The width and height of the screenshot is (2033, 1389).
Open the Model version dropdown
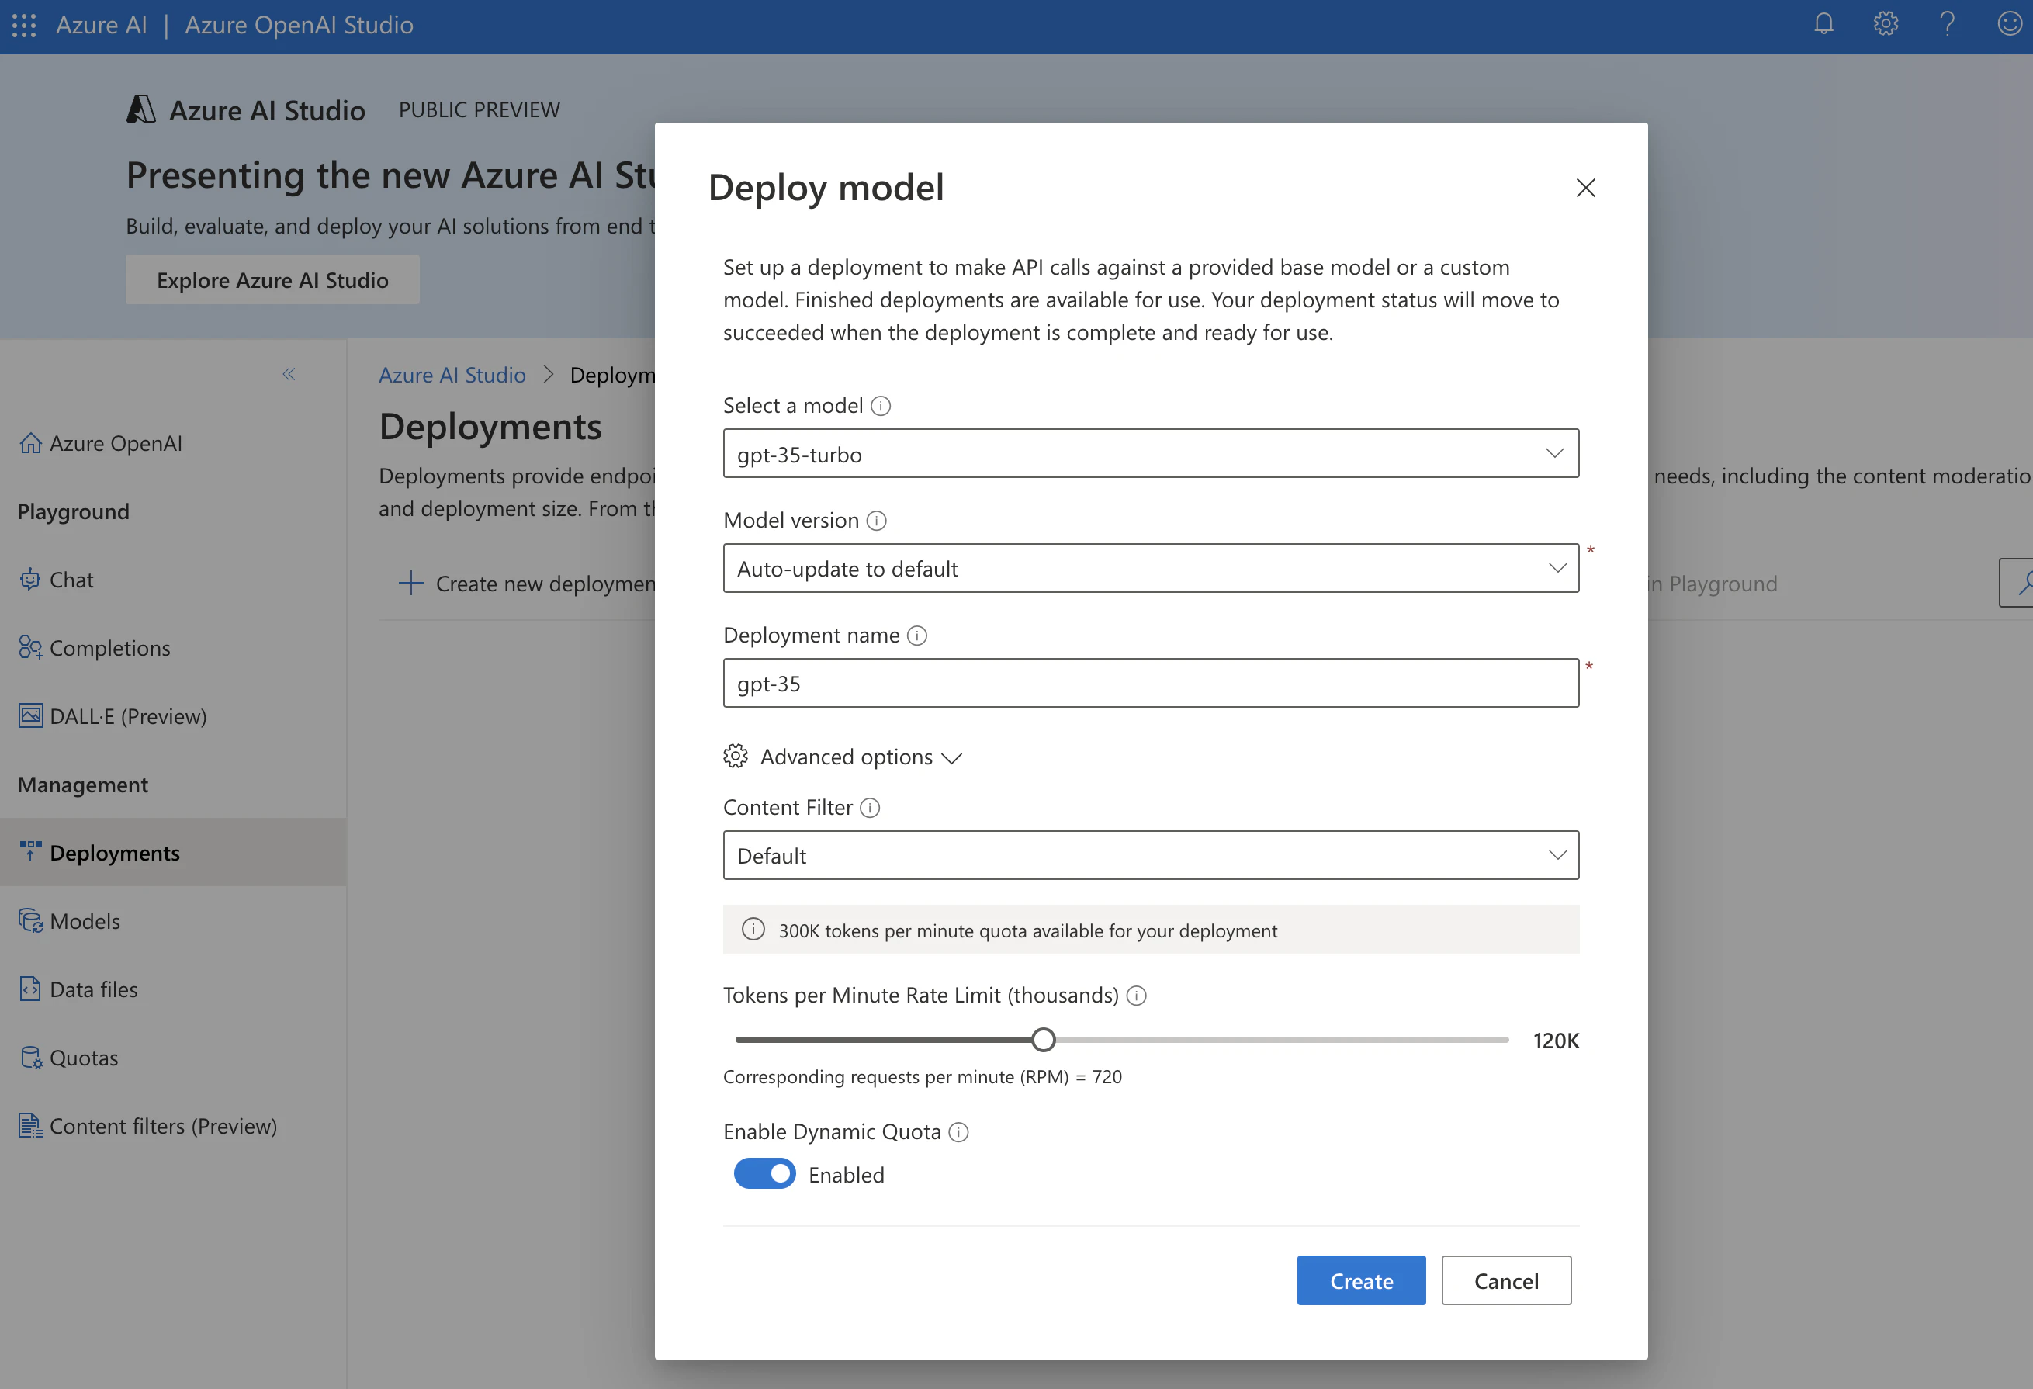click(1150, 569)
